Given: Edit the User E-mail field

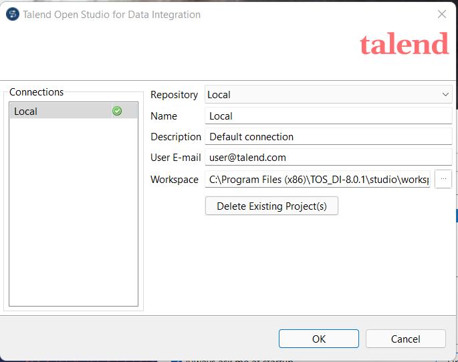Looking at the screenshot, I should click(328, 157).
